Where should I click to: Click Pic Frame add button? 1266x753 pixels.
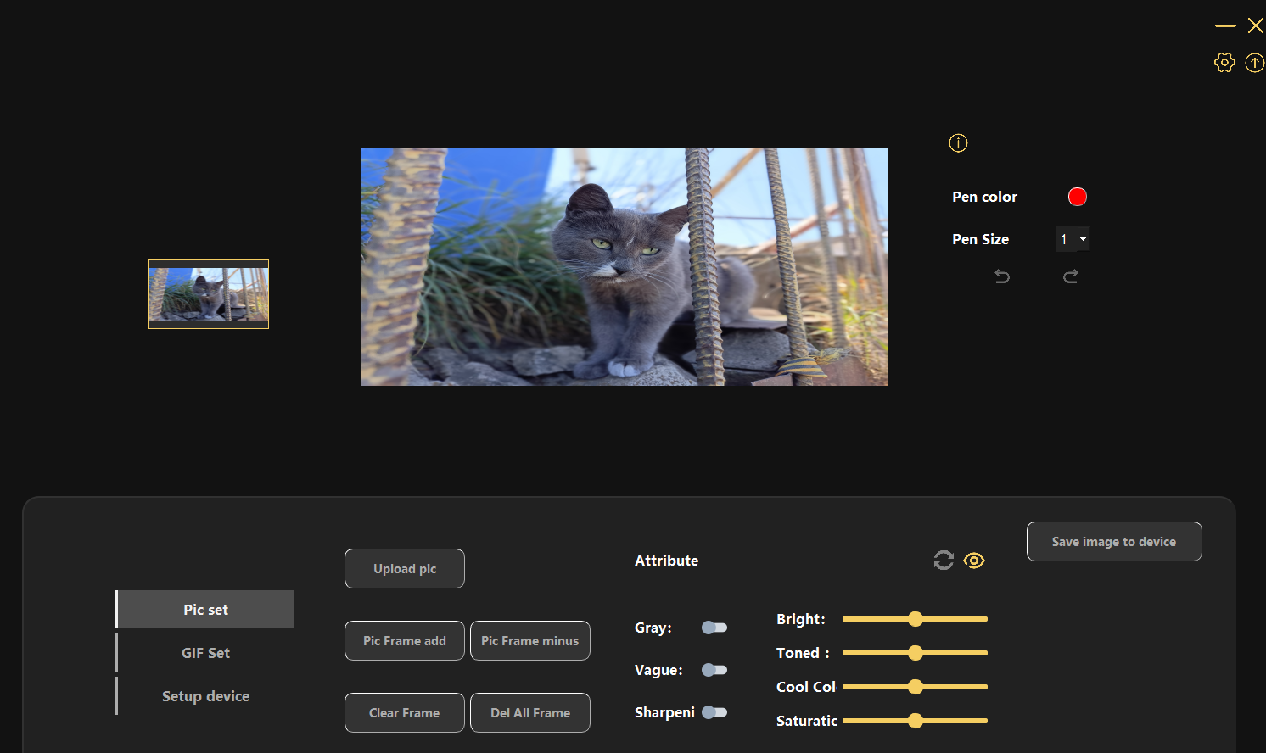coord(405,641)
